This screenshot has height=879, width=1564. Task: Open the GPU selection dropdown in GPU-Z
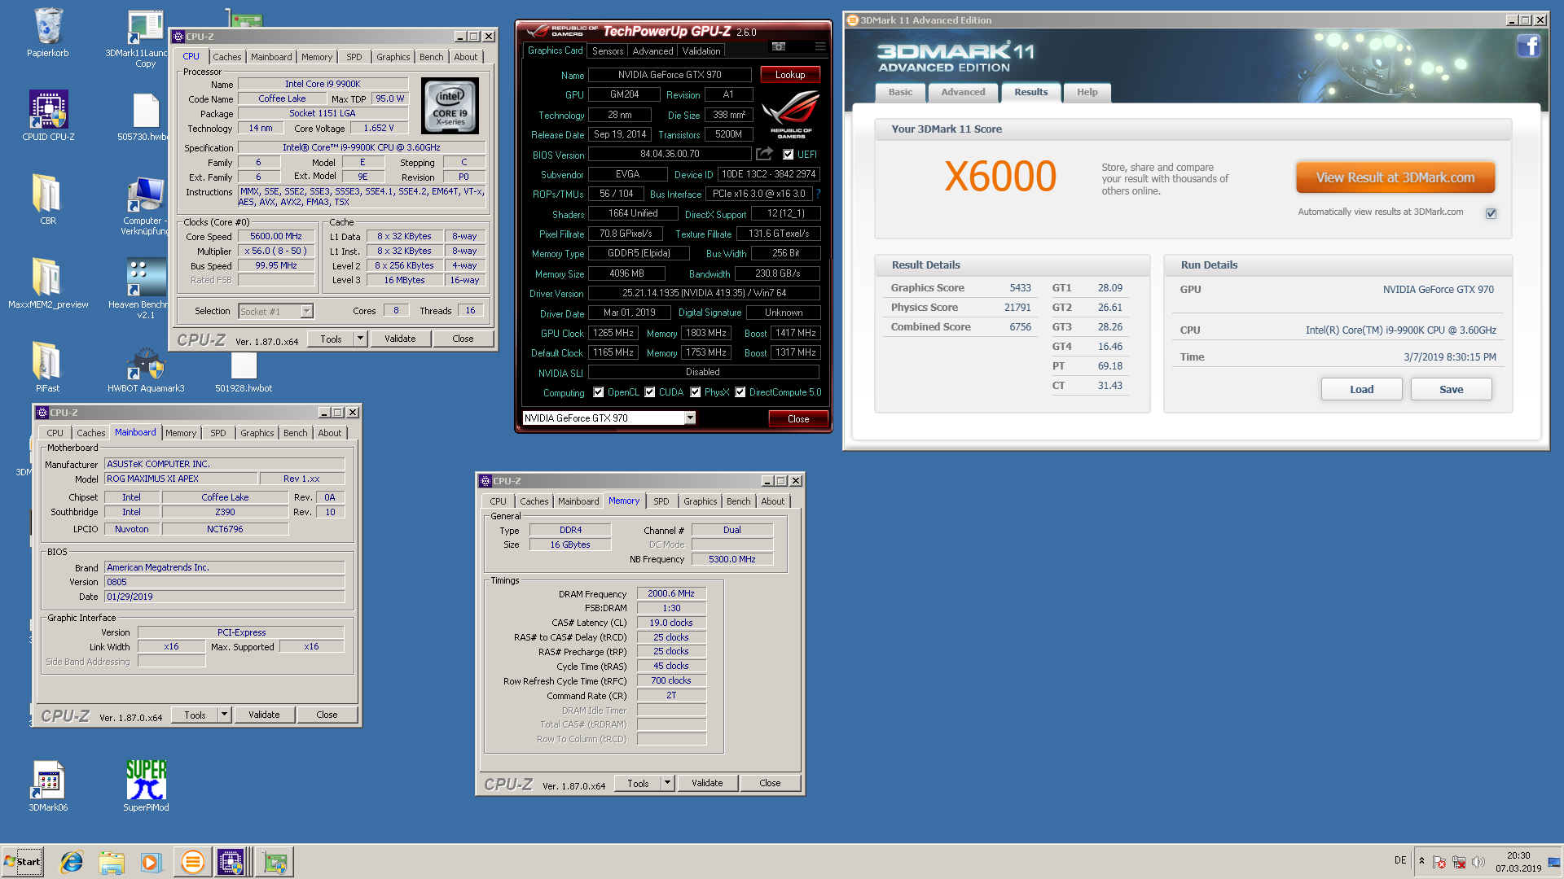(690, 418)
